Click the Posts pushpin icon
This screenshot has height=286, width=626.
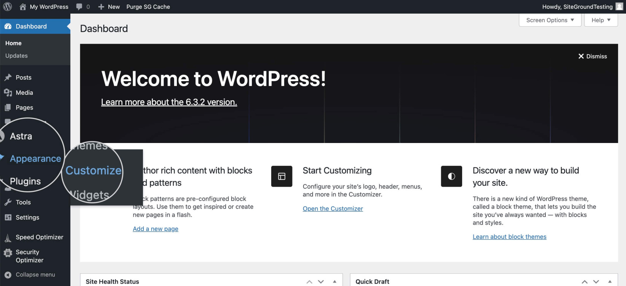tap(8, 77)
